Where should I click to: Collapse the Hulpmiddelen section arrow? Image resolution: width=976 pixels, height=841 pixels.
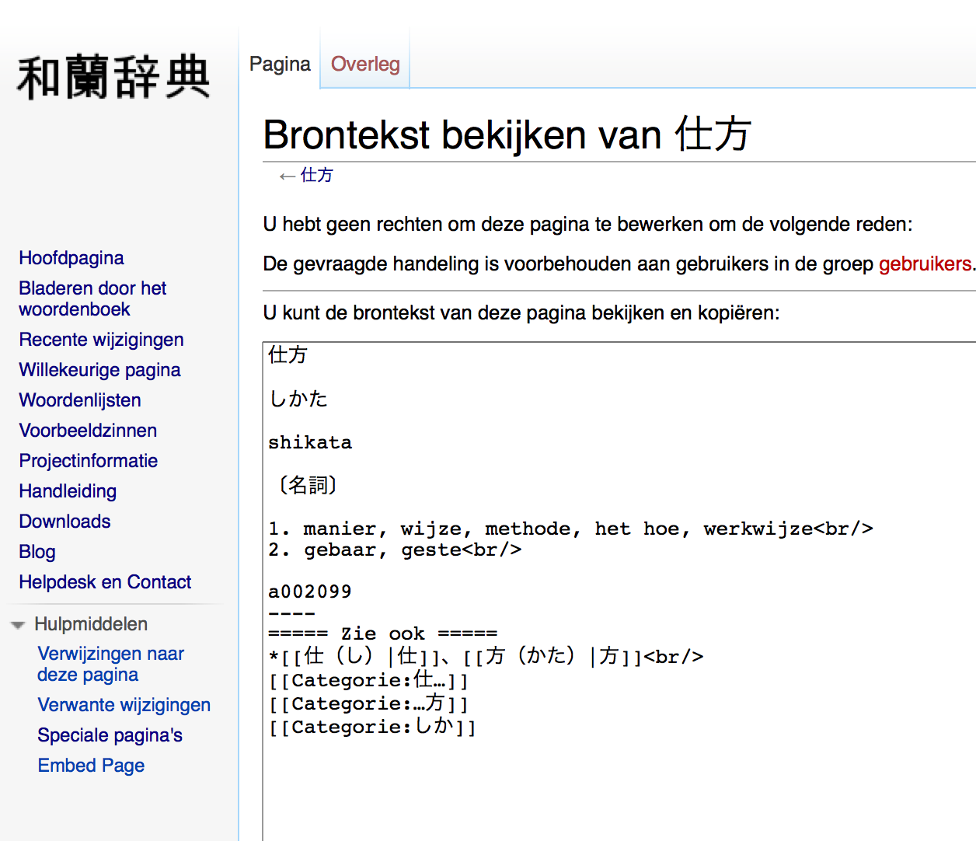coord(17,625)
